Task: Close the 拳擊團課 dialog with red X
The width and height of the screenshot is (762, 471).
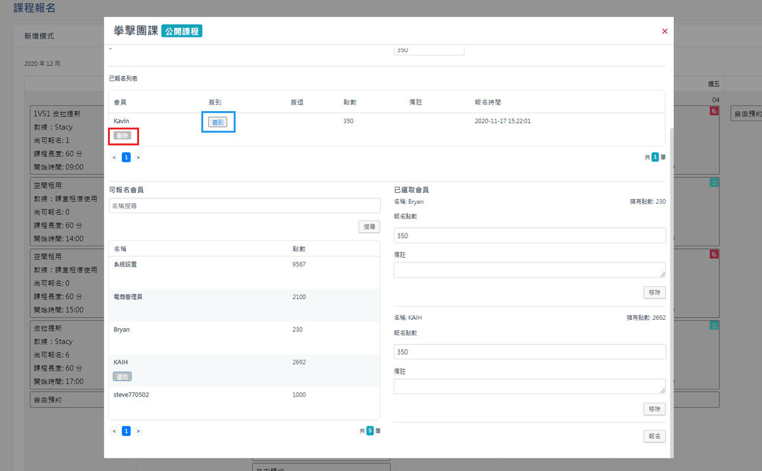Action: (x=664, y=31)
